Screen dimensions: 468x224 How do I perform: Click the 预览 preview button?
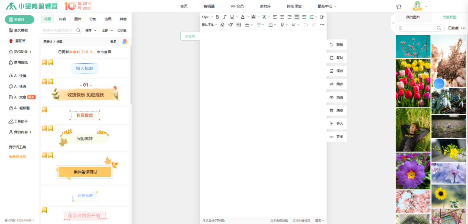[337, 97]
